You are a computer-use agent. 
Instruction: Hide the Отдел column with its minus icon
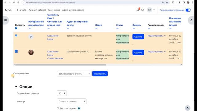tap(96, 28)
